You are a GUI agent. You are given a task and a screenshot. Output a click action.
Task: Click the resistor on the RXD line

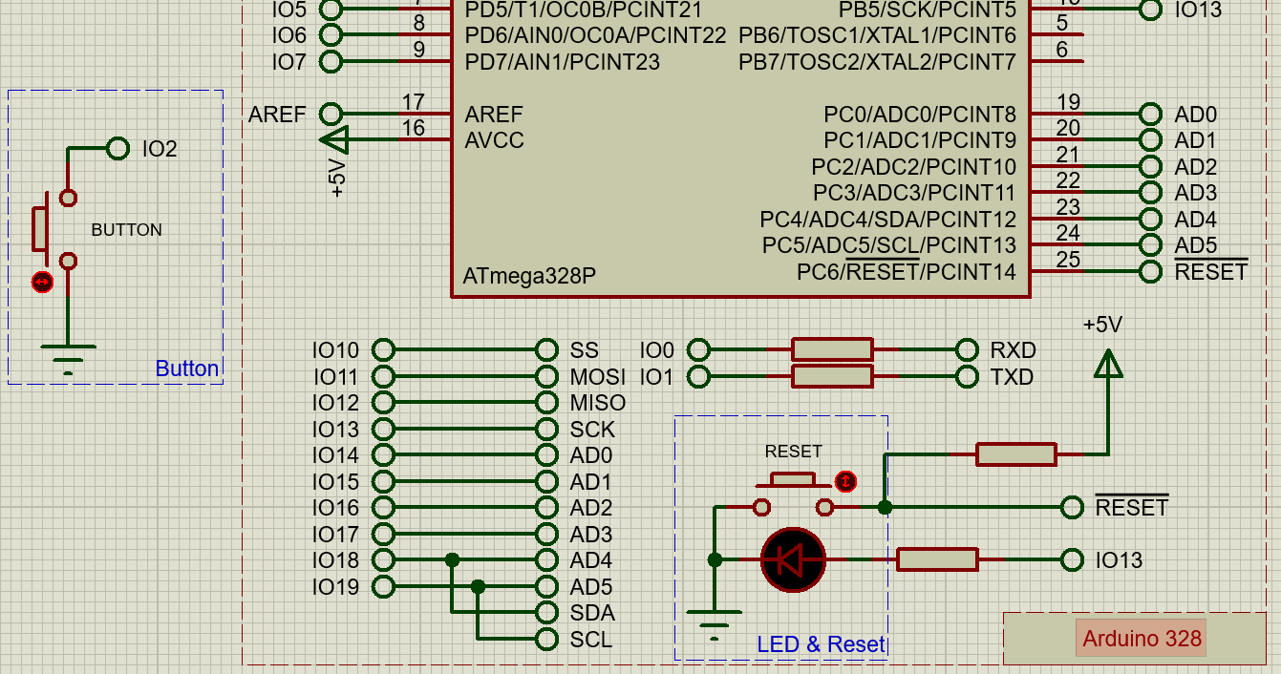click(832, 349)
